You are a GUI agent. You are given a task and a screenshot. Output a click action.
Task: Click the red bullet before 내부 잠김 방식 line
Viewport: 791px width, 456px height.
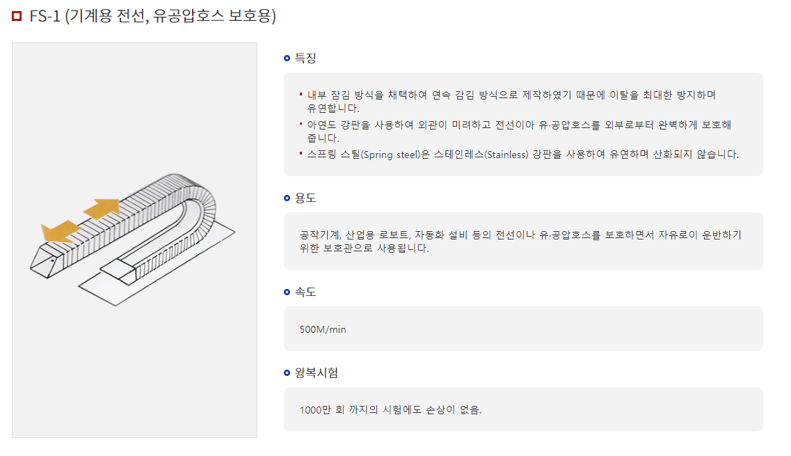point(301,94)
